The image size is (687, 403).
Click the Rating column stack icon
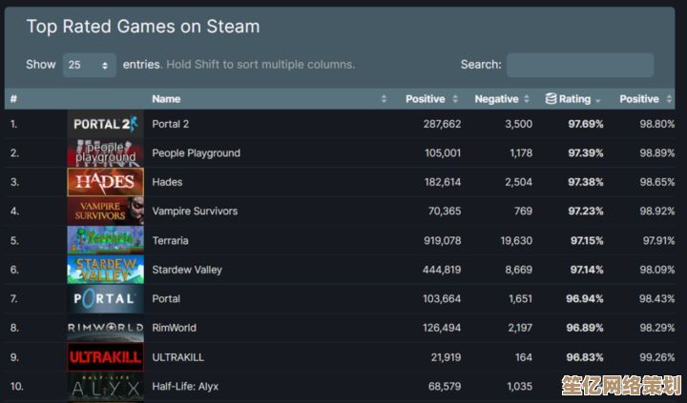point(551,98)
